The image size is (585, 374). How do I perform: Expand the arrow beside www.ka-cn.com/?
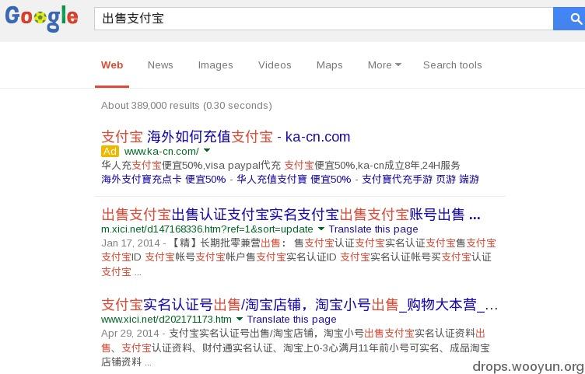207,151
